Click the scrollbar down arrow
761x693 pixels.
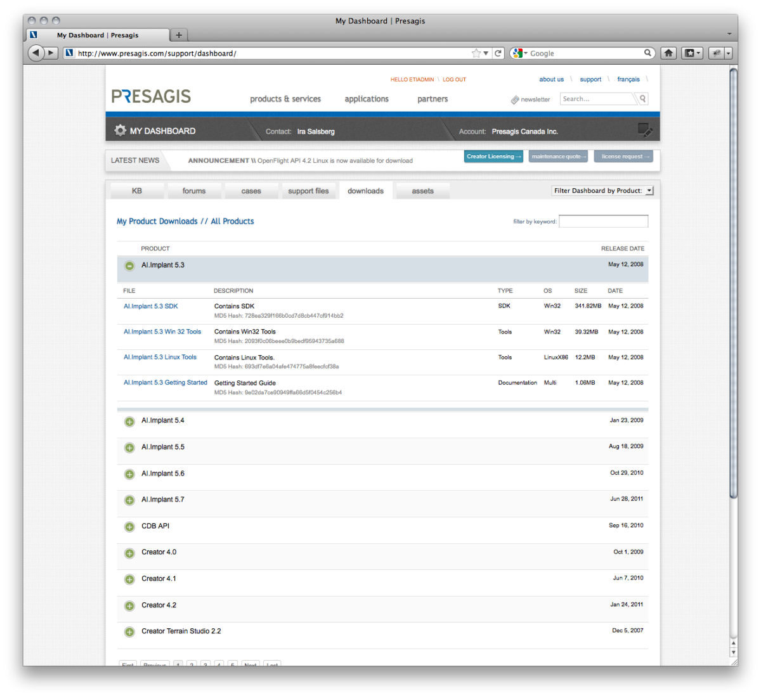pyautogui.click(x=734, y=652)
